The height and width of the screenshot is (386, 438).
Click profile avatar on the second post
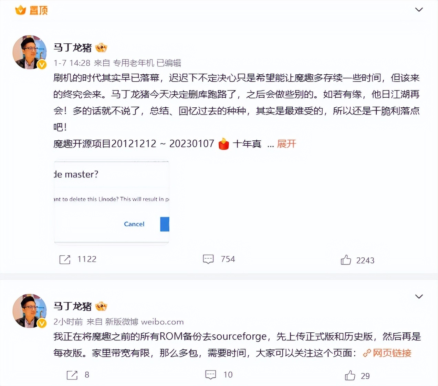coord(30,311)
